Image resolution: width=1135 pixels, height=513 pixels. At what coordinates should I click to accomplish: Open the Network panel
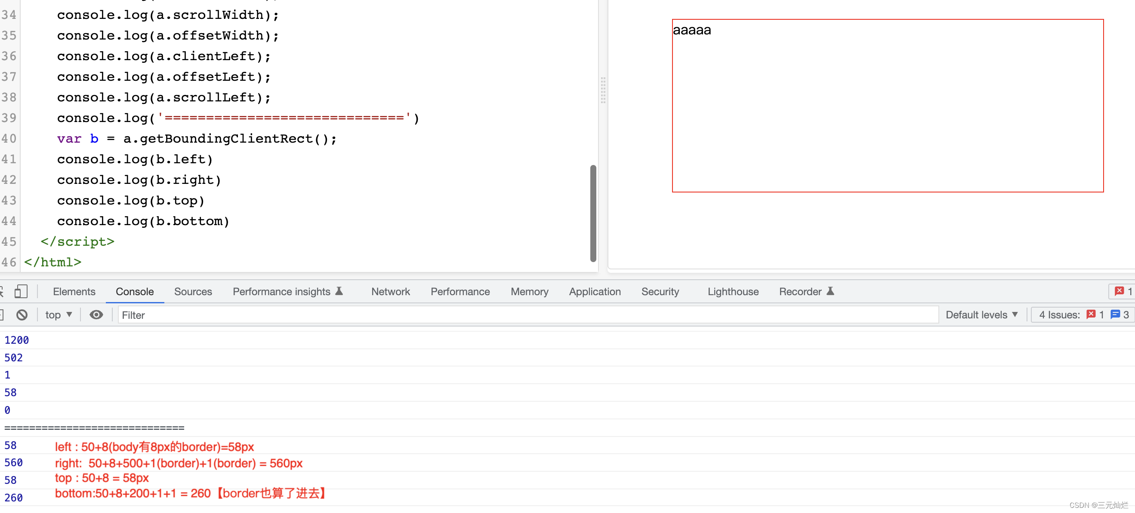(x=391, y=291)
